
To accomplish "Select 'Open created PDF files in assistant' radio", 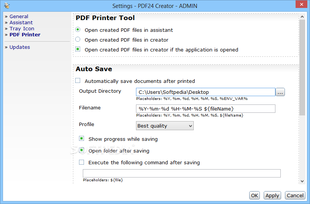I will point(78,30).
